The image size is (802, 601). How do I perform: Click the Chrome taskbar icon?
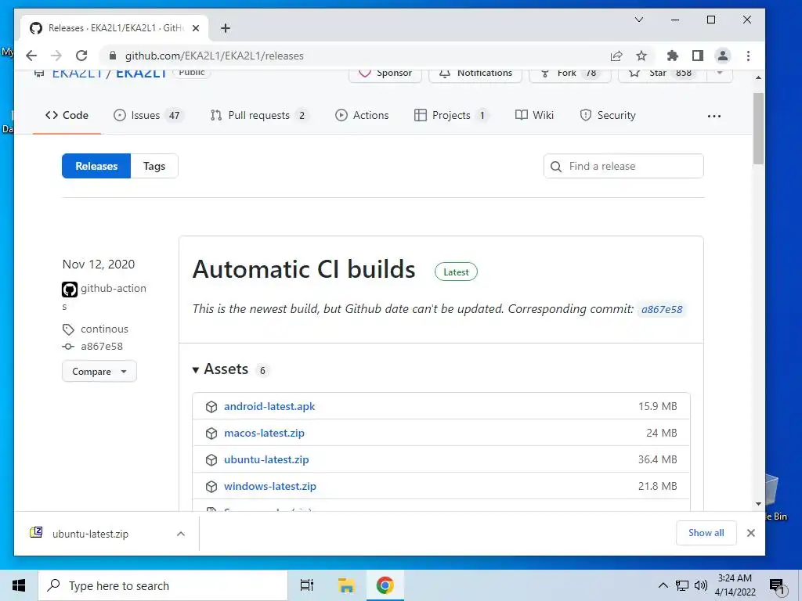tap(385, 585)
